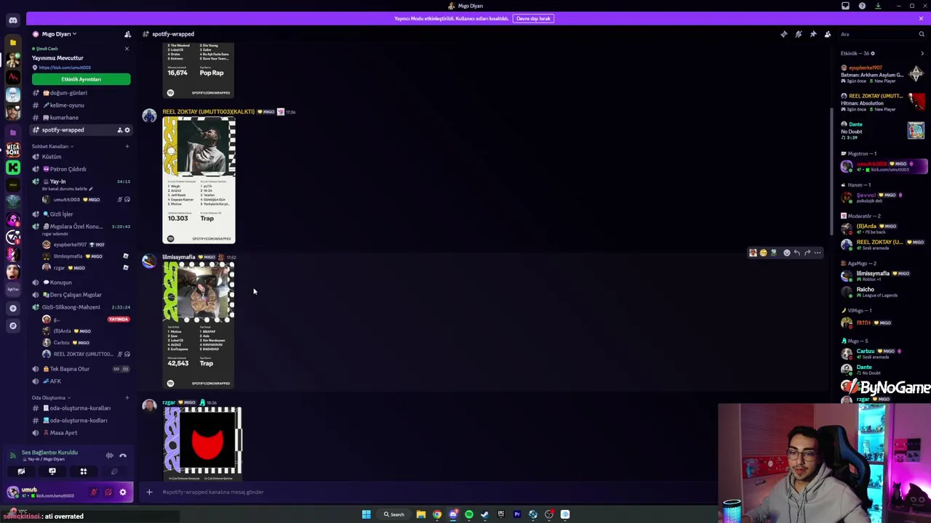The image size is (931, 523).
Task: Open the green Kick server icon
Action: (x=13, y=168)
